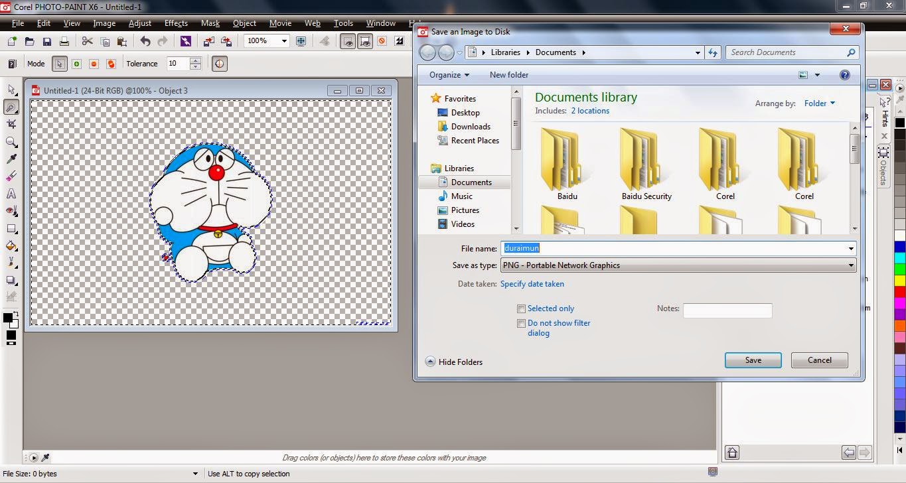The height and width of the screenshot is (483, 906).
Task: Open the Organize dropdown menu
Action: pyautogui.click(x=449, y=75)
